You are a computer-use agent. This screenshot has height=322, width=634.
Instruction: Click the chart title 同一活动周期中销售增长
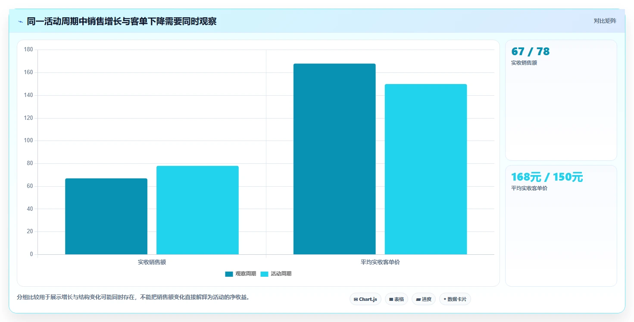tap(122, 21)
